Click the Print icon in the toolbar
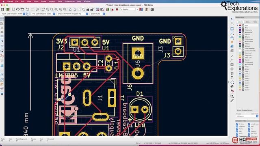This screenshot has height=146, width=260. (x=17, y=9)
